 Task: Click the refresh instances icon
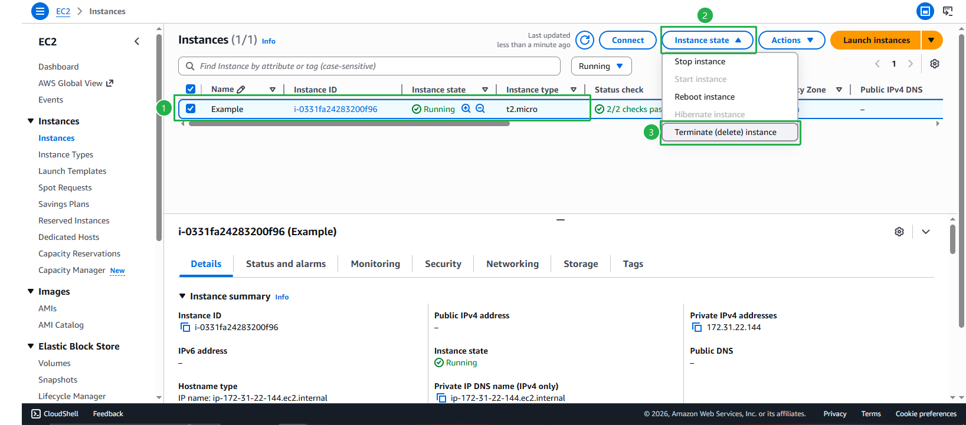(585, 40)
